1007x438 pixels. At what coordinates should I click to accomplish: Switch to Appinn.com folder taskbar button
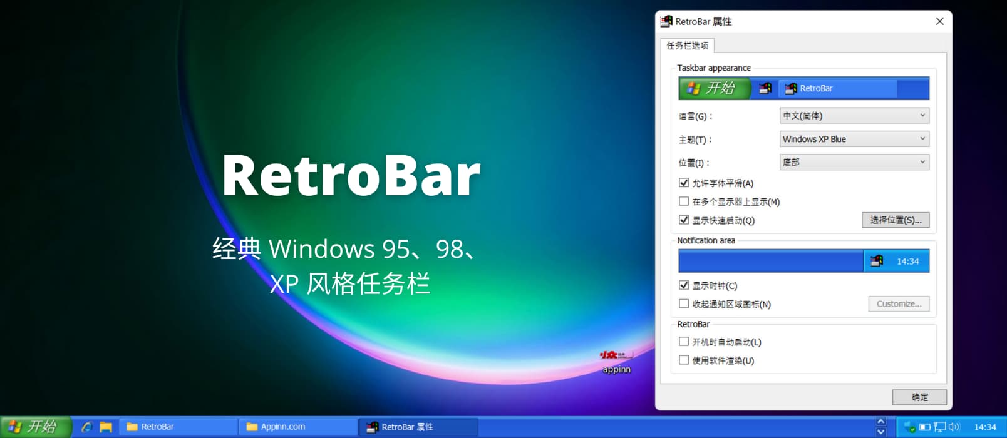pyautogui.click(x=298, y=427)
